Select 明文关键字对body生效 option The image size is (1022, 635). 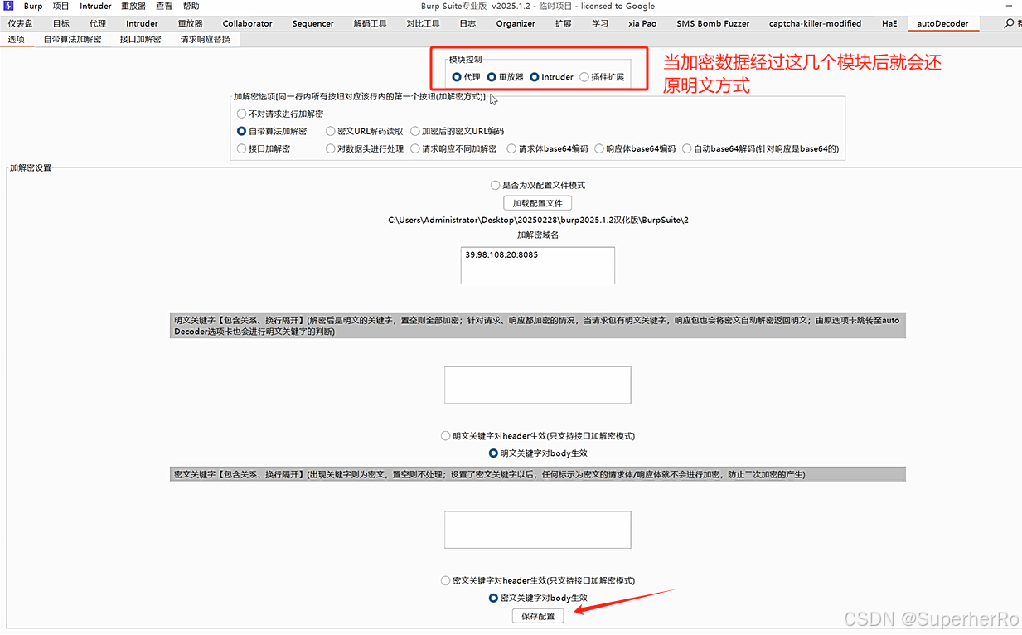click(538, 453)
